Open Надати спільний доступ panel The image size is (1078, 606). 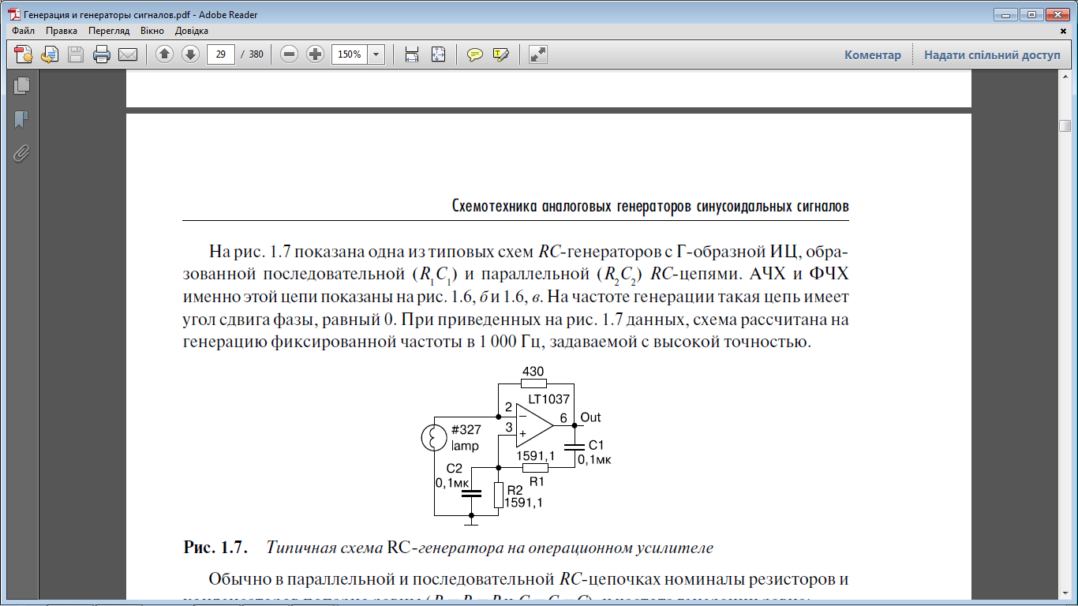click(x=992, y=55)
